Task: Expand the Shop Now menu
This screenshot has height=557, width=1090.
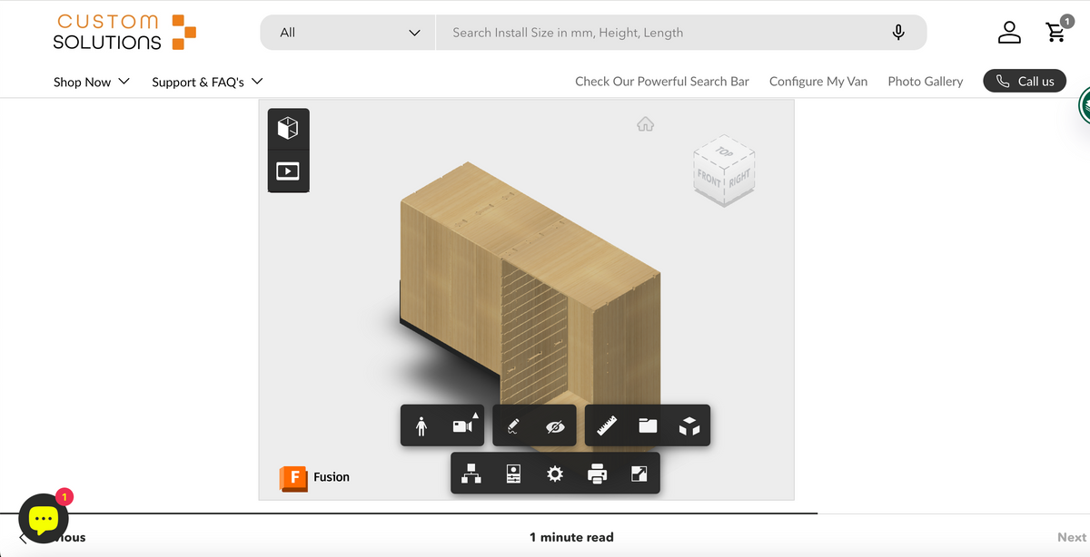Action: pos(92,82)
